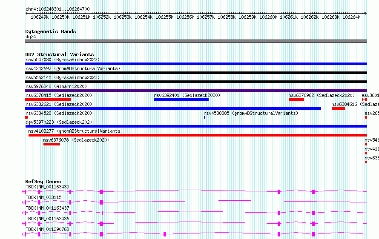This screenshot has height=239, width=379.
Task: Click the black nsv5562145 variant bar
Action: (x=196, y=82)
